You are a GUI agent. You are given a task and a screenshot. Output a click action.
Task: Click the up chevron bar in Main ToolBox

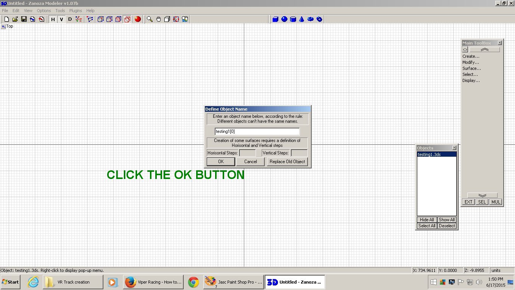pos(485,49)
